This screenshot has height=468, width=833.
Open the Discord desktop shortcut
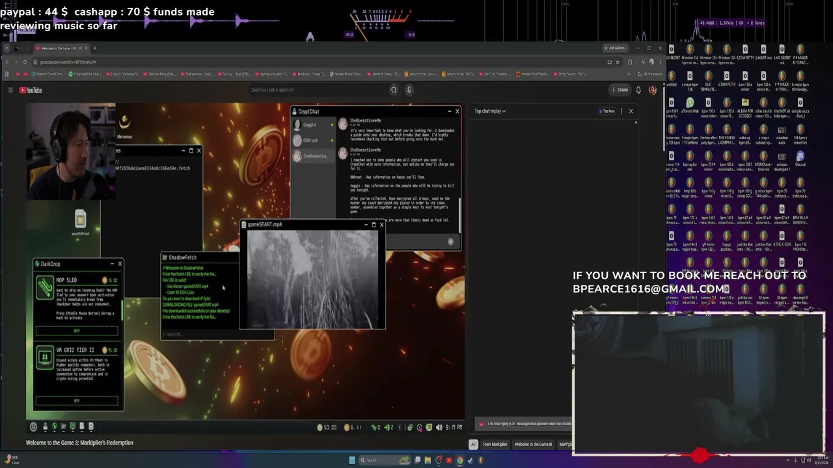click(x=800, y=158)
